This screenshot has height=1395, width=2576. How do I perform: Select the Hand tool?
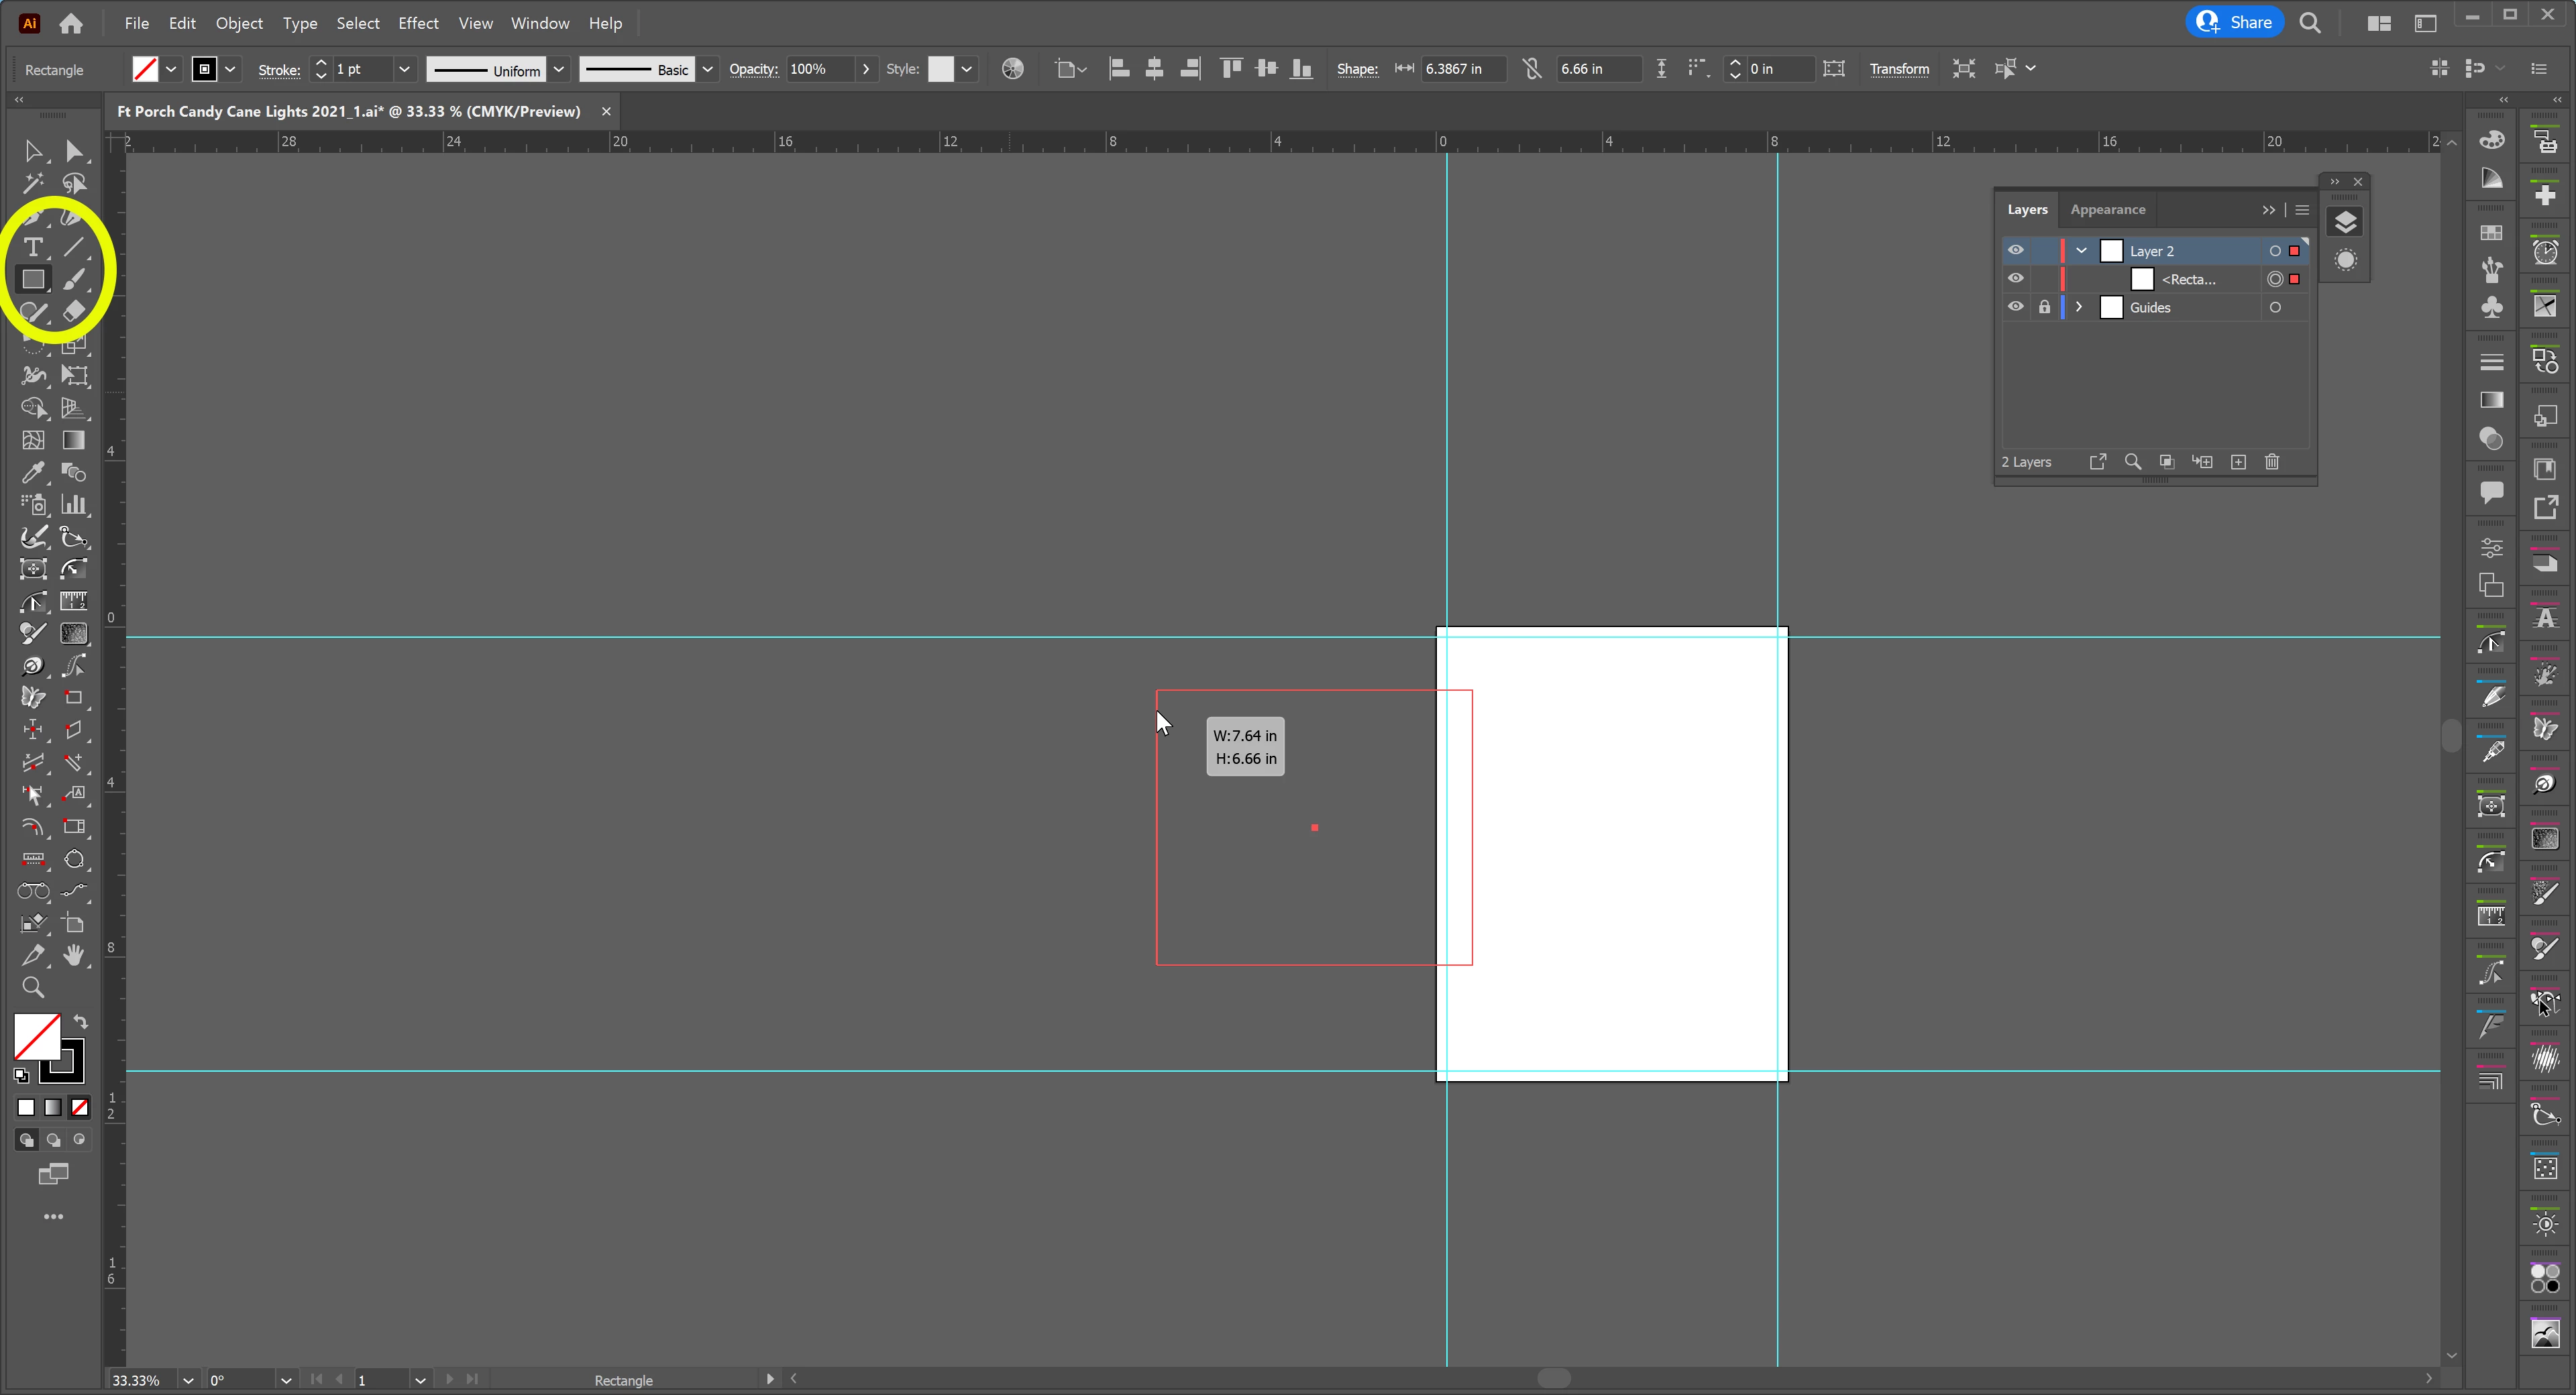[x=74, y=955]
